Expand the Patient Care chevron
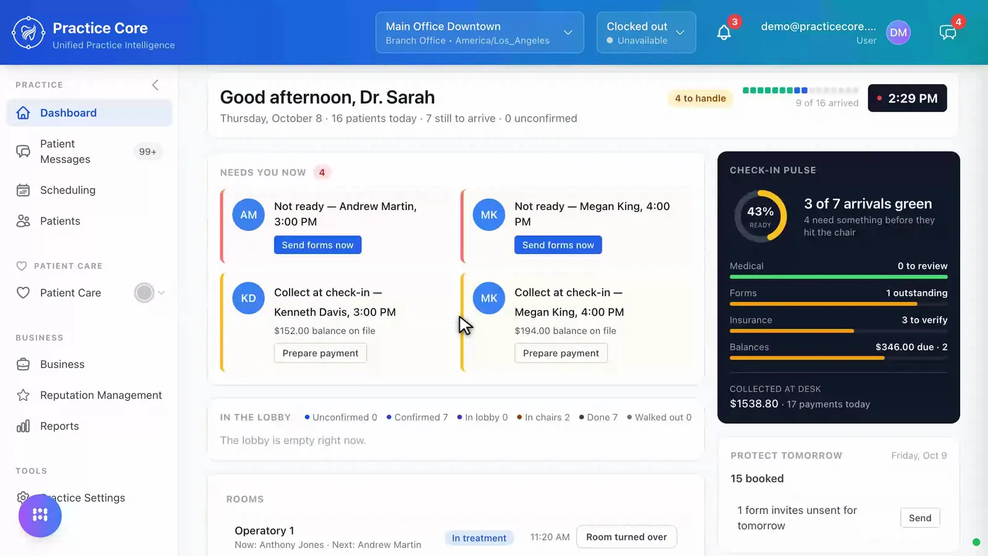The image size is (988, 556). click(161, 293)
